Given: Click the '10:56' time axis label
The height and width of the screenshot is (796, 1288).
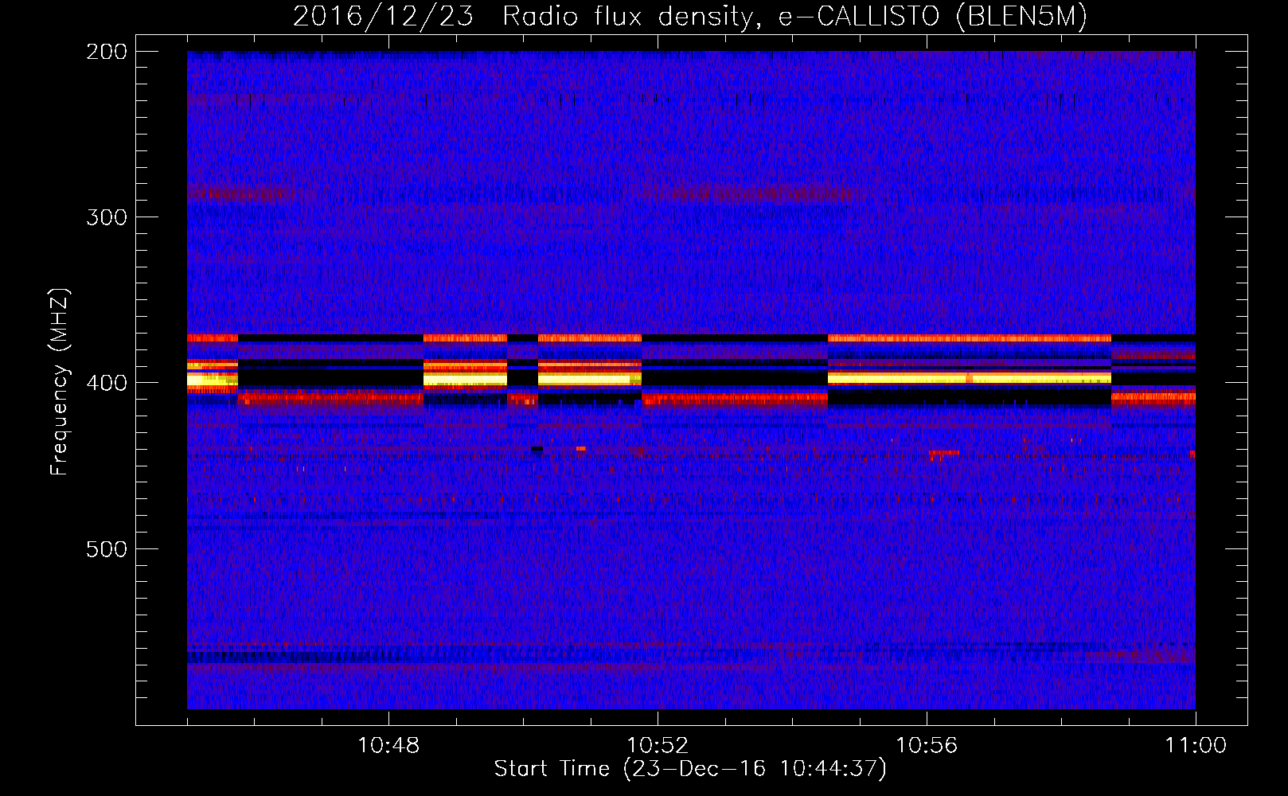Looking at the screenshot, I should pos(927,746).
